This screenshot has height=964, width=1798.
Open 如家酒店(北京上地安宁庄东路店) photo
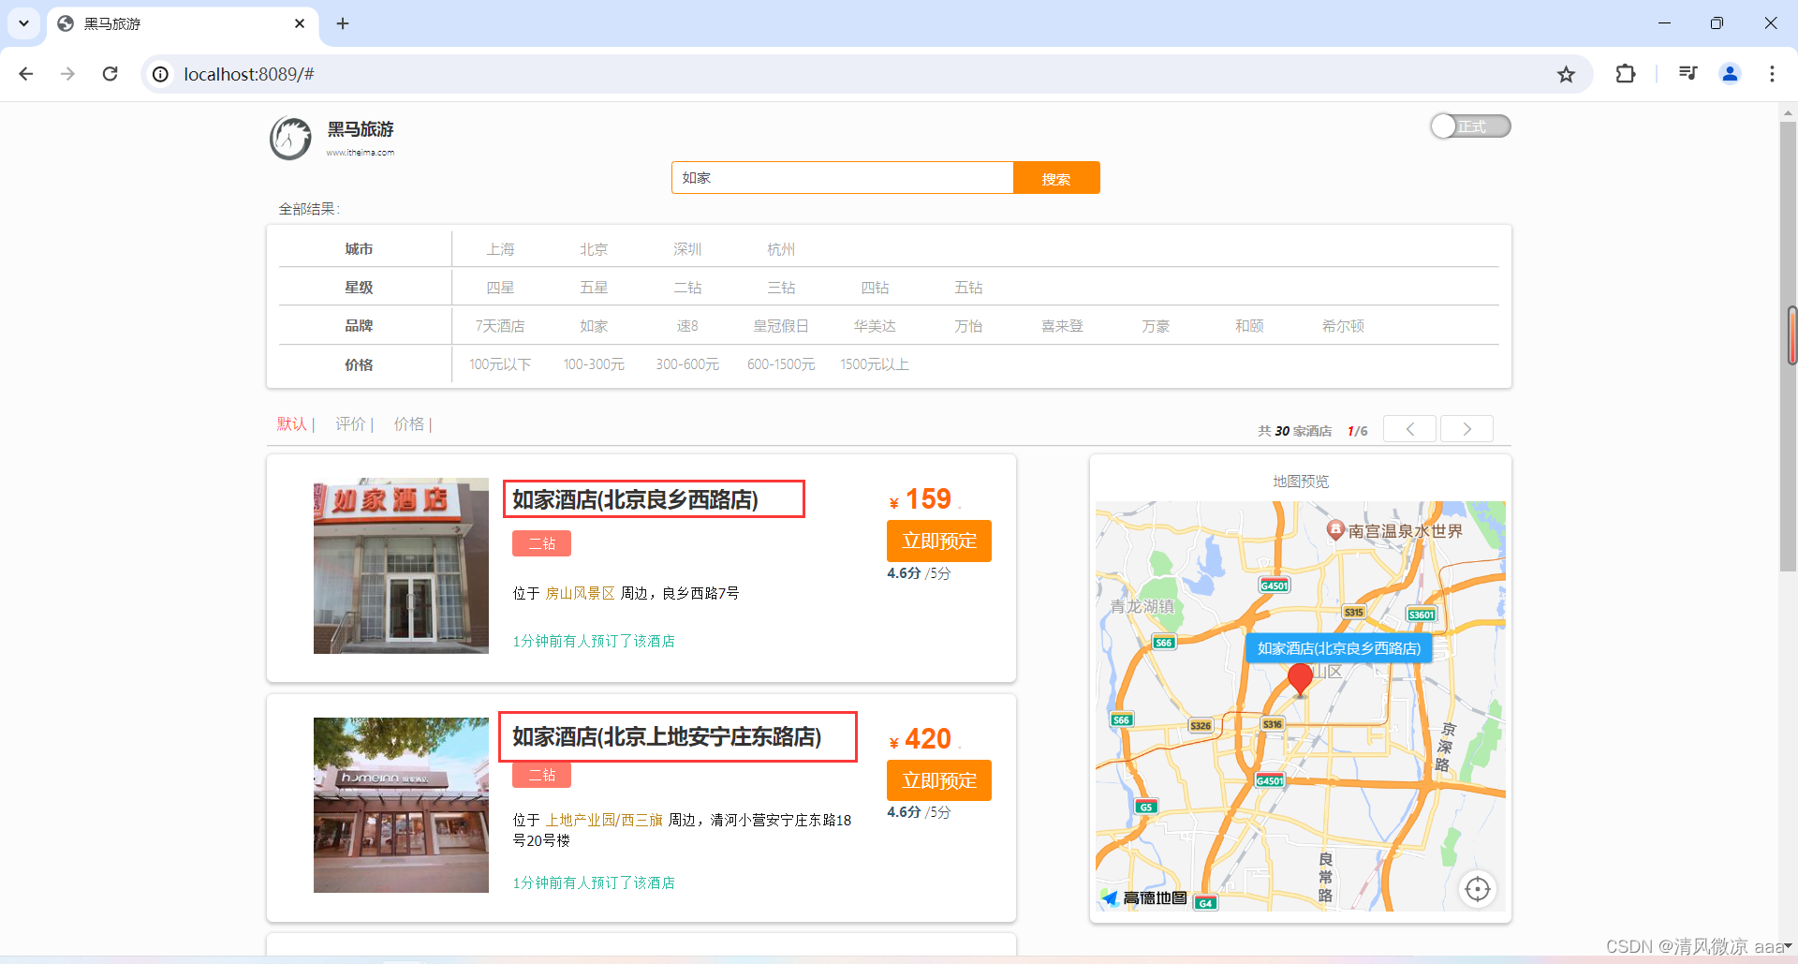point(401,805)
